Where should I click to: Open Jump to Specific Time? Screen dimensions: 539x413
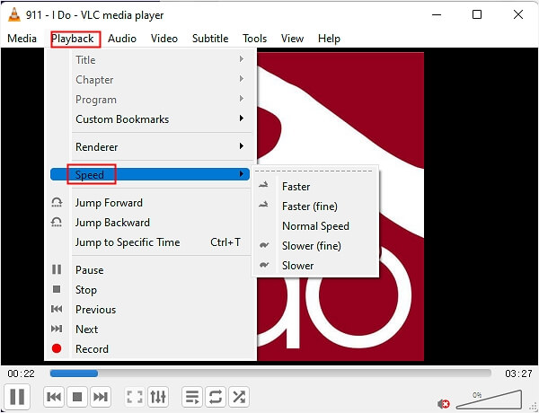[x=150, y=242]
